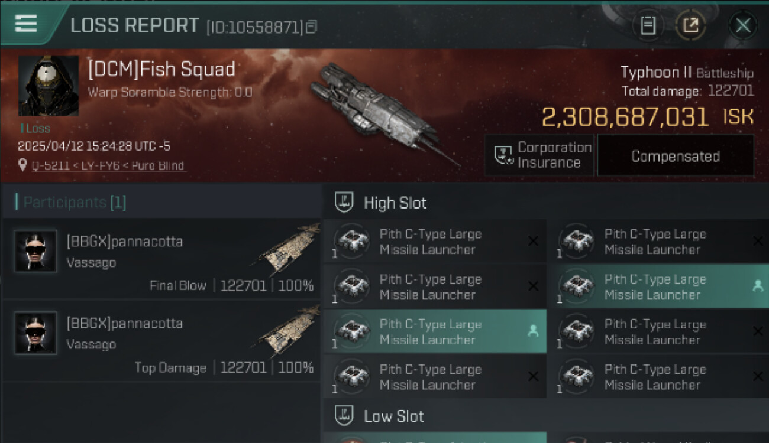Share the loss report via export icon

point(690,25)
